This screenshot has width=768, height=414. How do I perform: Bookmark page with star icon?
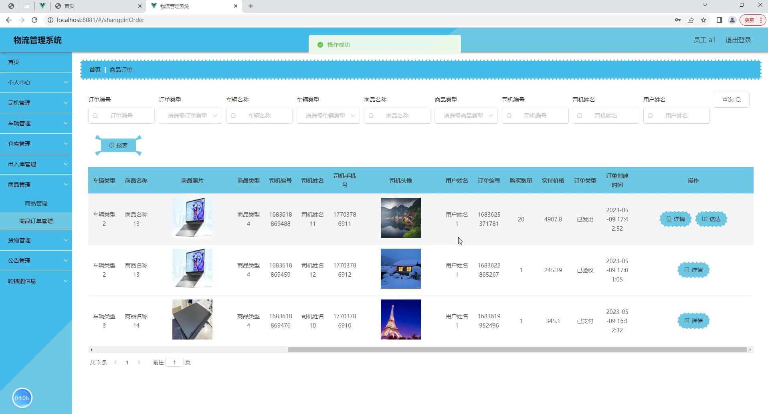(703, 20)
